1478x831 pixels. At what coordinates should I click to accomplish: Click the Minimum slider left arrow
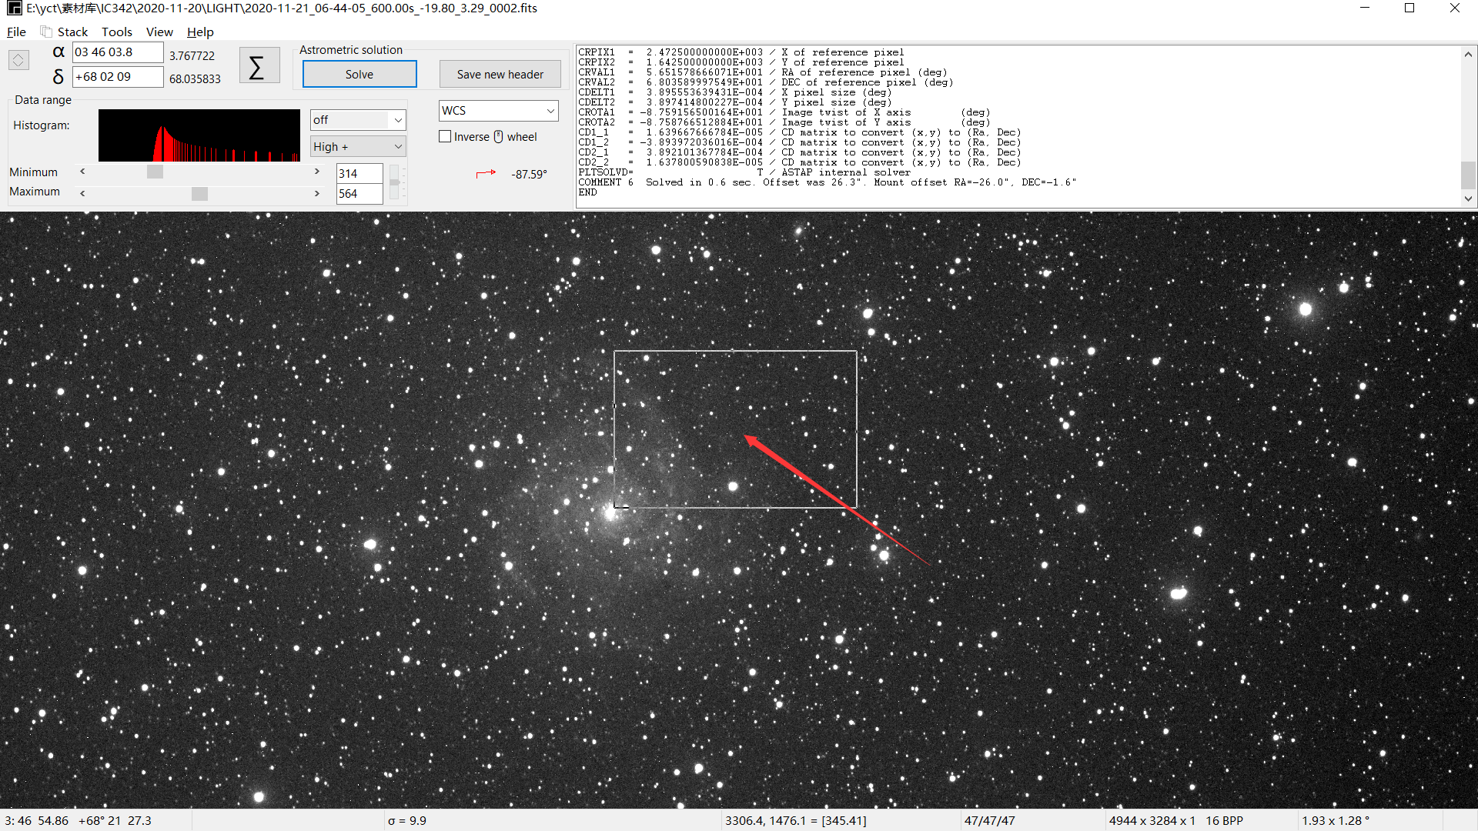(82, 172)
